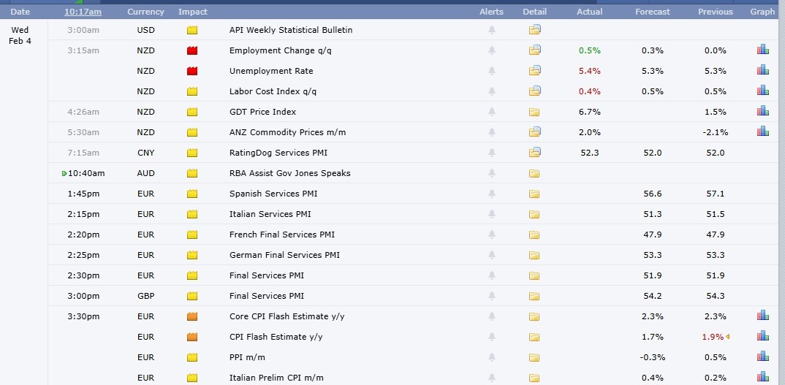Open the detail folder for RatingDog Services PMI
Screen dimensions: 785x385
pyautogui.click(x=534, y=153)
